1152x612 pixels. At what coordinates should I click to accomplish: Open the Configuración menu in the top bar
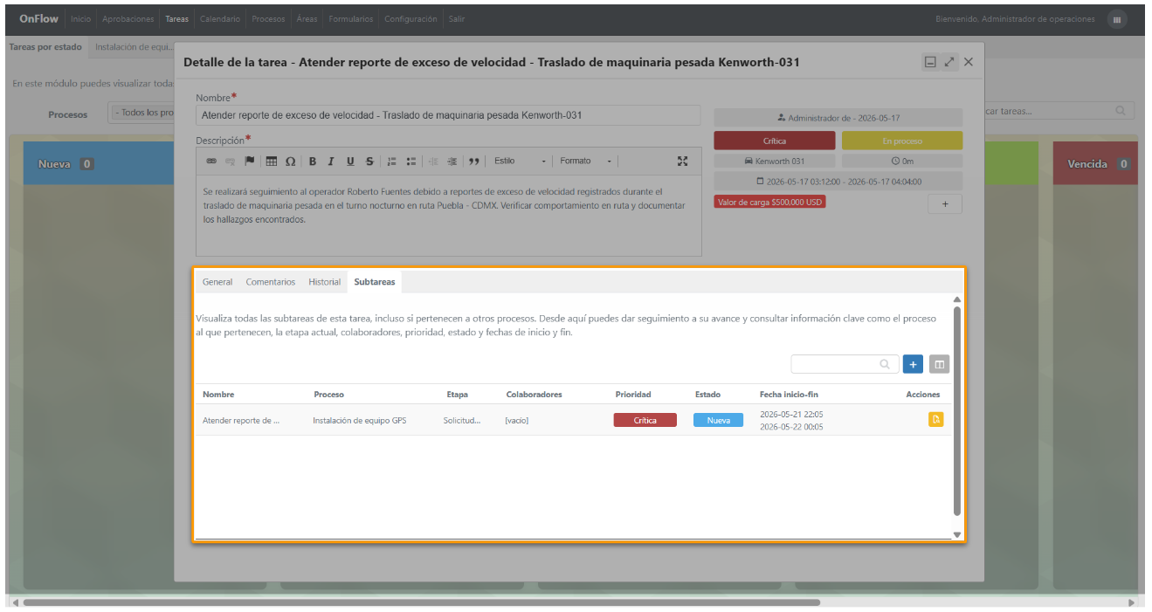pos(410,19)
